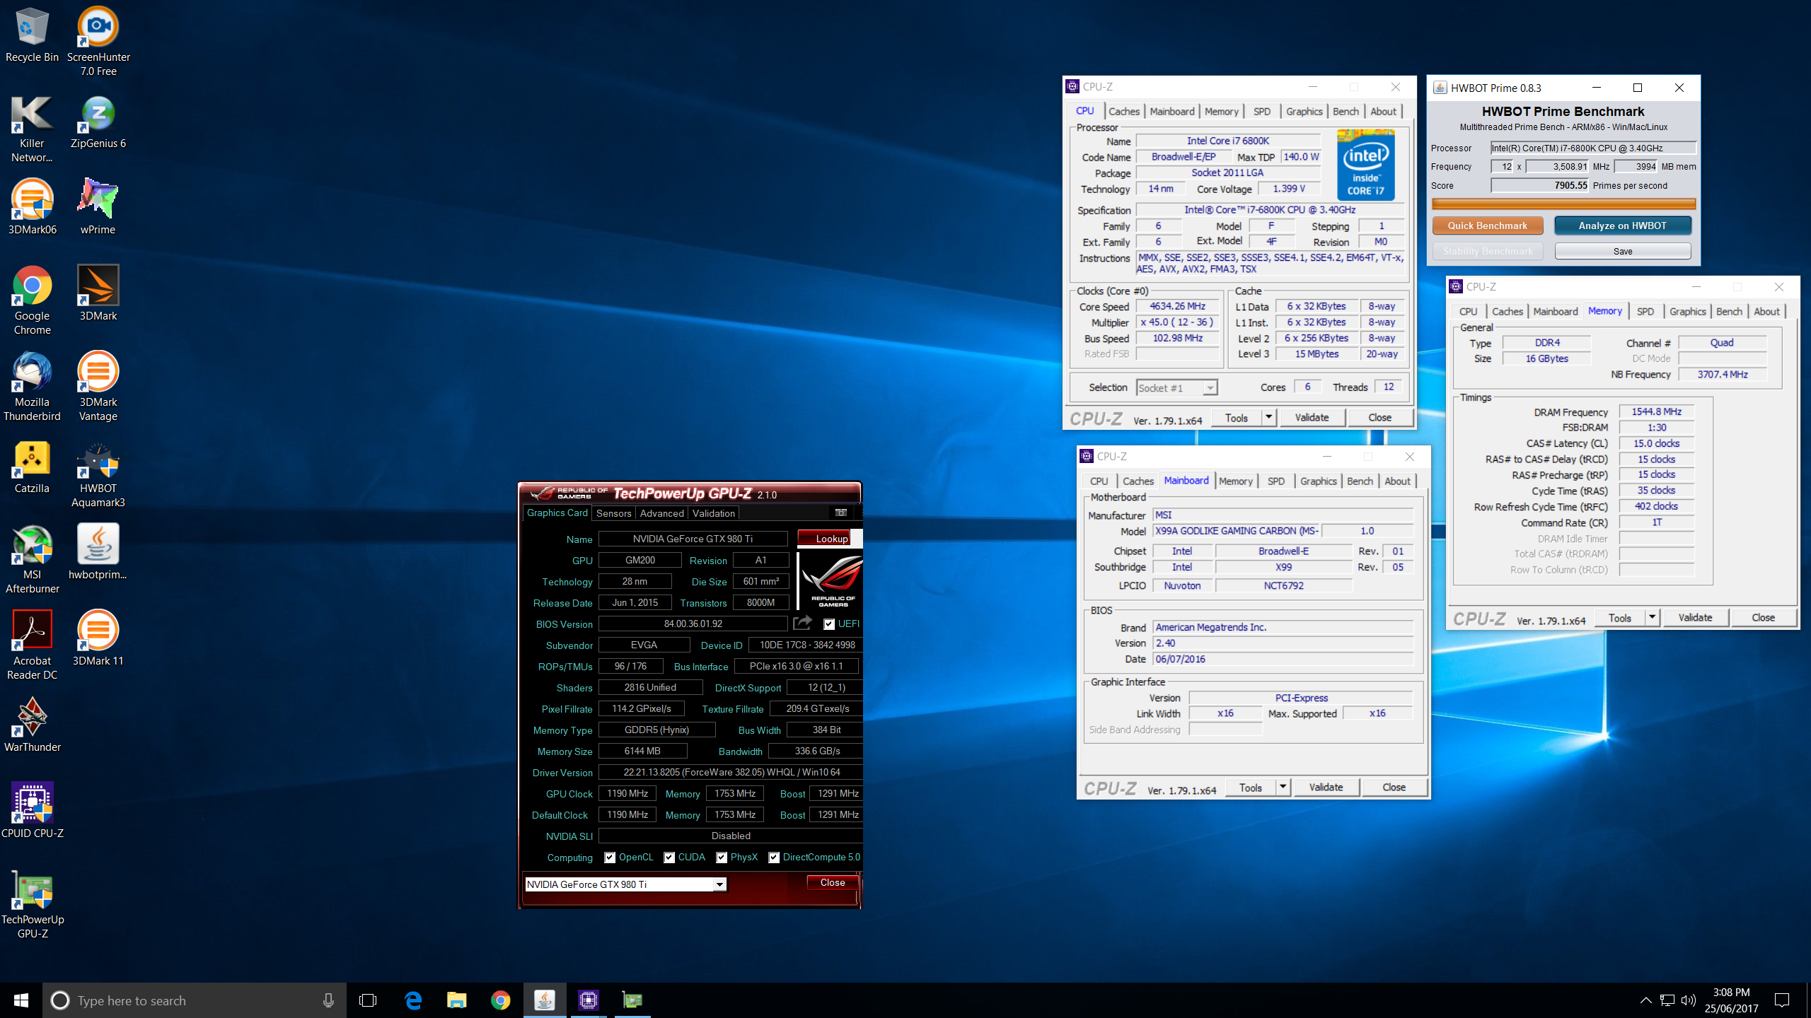Click Cortana microphone icon in search
The height and width of the screenshot is (1018, 1811).
pos(328,1000)
